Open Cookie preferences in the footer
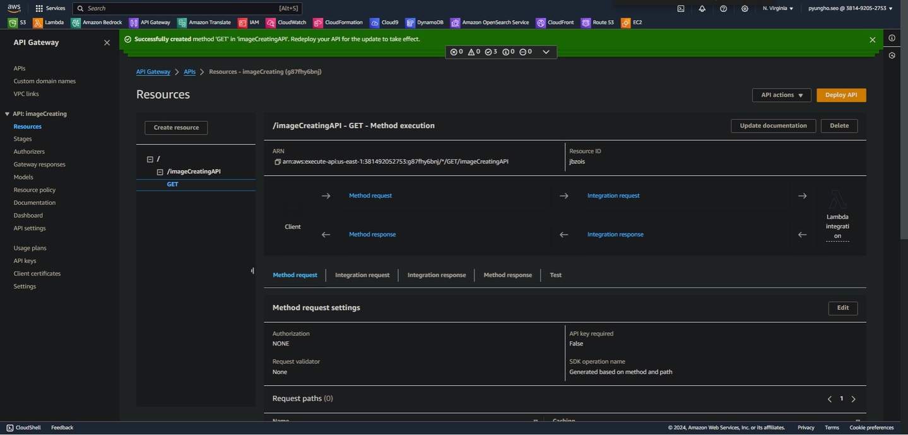Image resolution: width=908 pixels, height=435 pixels. tap(871, 427)
